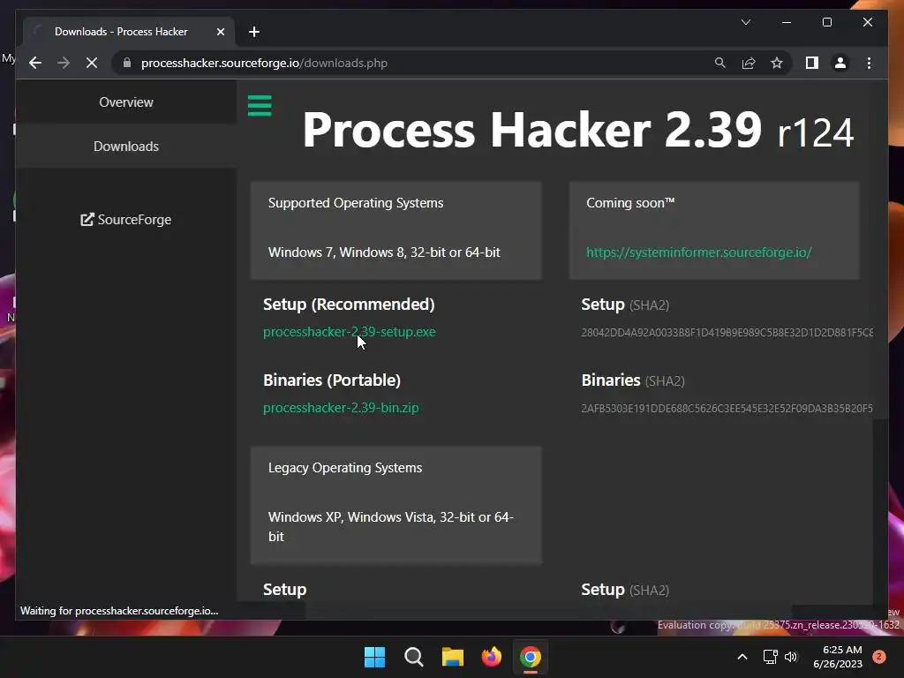This screenshot has width=904, height=678.
Task: Bookmark this page with the star
Action: coord(777,63)
